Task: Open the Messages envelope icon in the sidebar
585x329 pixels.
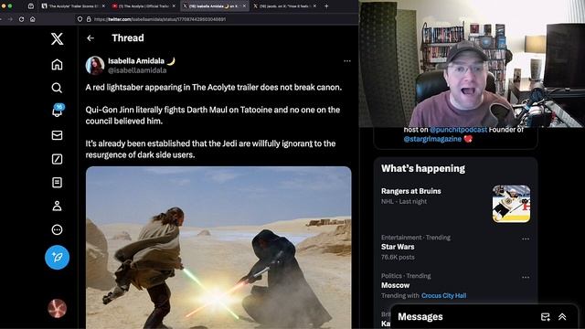Action: tap(57, 135)
